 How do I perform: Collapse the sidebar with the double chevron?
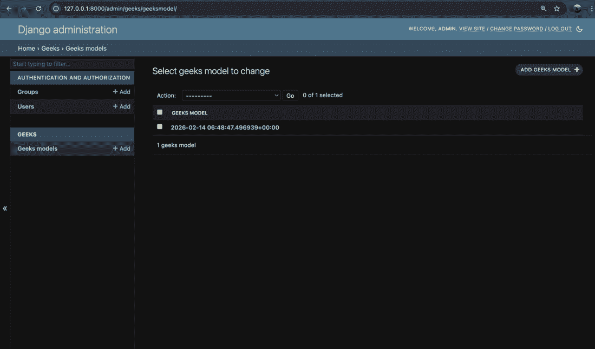pos(5,208)
